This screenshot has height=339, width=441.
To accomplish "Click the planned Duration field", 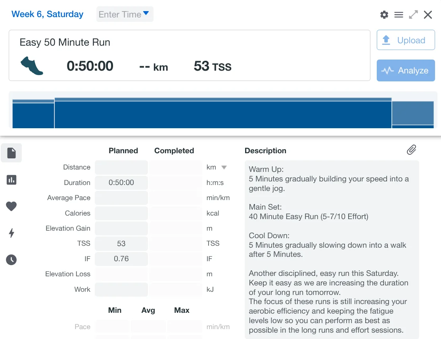I will (x=121, y=183).
